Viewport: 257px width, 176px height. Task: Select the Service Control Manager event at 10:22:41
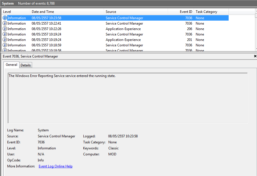(x=124, y=23)
